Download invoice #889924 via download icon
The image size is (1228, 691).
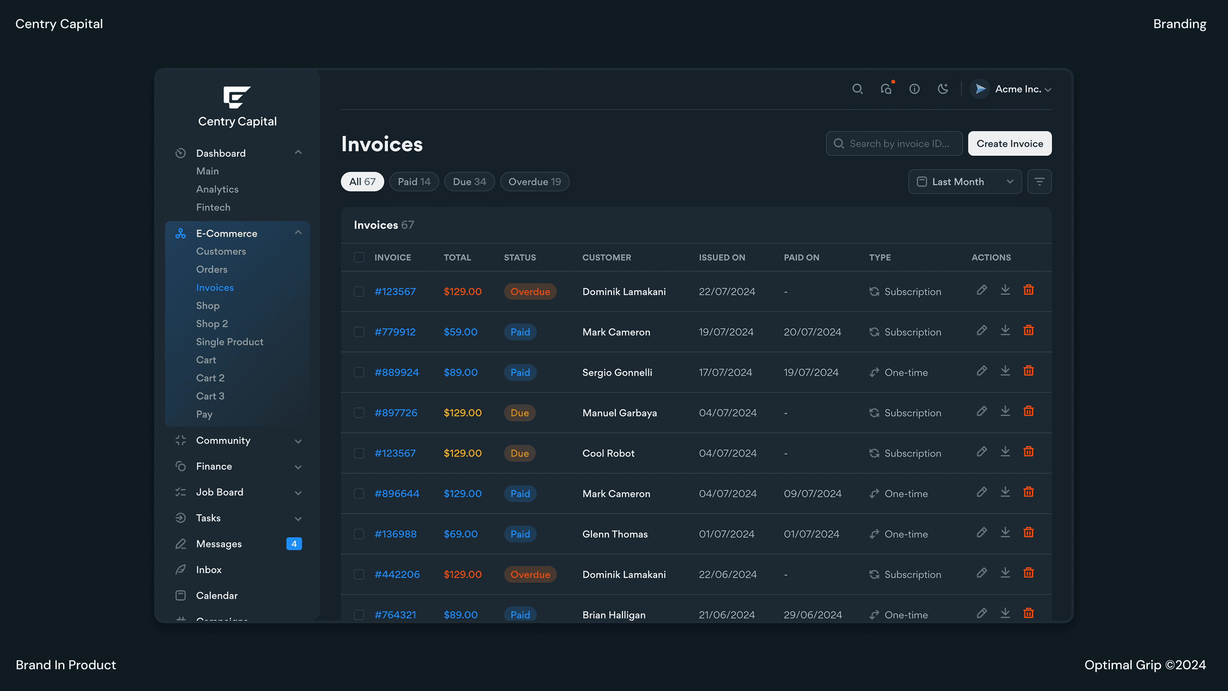[1005, 371]
